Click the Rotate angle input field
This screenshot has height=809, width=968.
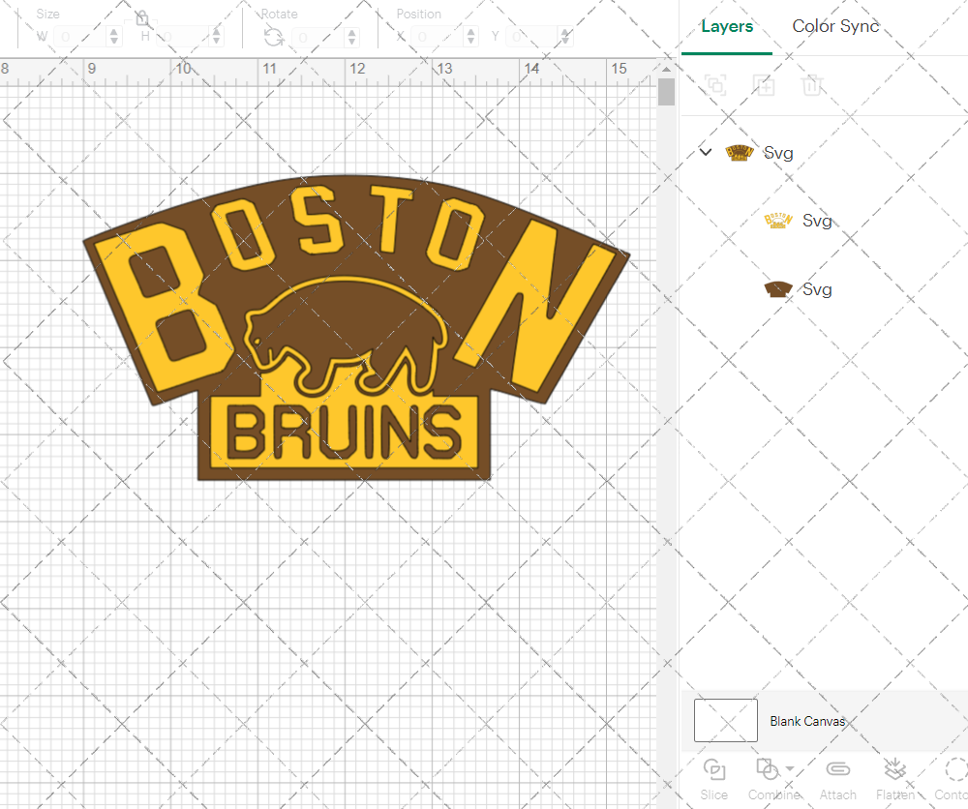pyautogui.click(x=318, y=37)
